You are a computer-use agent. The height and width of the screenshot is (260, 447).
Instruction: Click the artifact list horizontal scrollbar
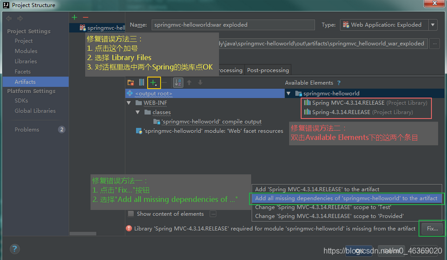83,234
